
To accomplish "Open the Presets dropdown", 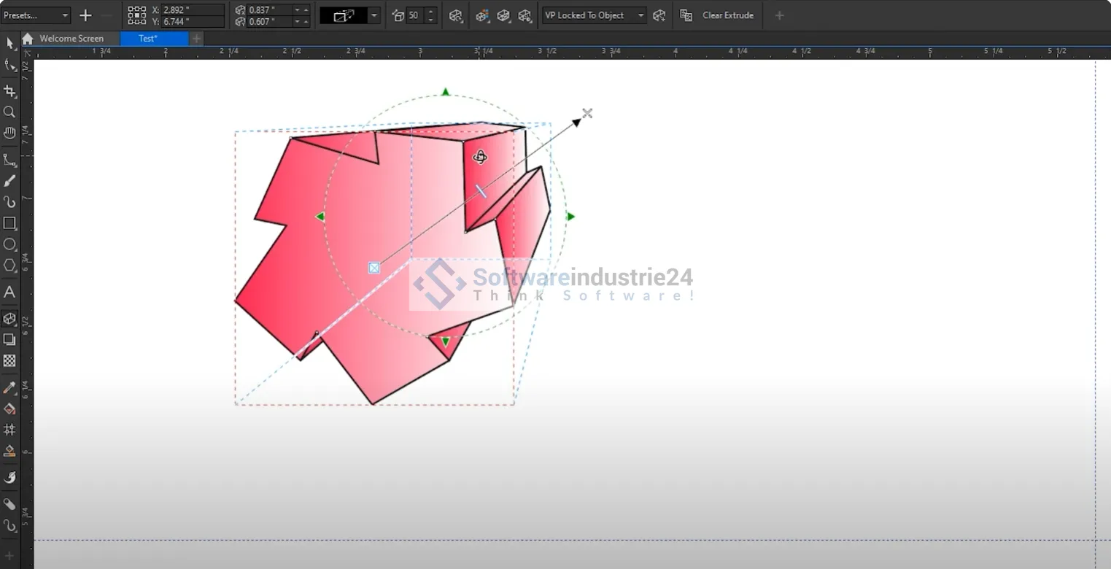I will [x=36, y=15].
